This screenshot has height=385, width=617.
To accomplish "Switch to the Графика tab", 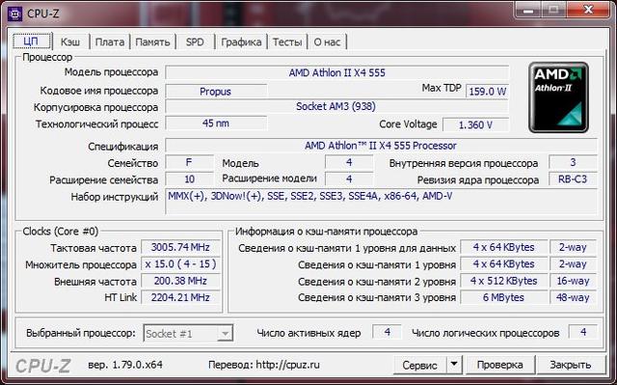I will [x=241, y=42].
